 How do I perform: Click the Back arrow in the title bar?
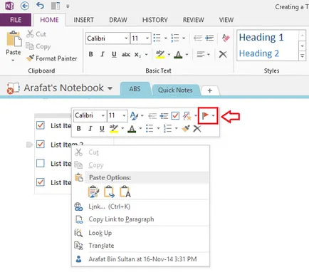coord(25,6)
